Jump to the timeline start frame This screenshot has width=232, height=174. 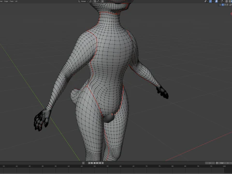[89, 163]
